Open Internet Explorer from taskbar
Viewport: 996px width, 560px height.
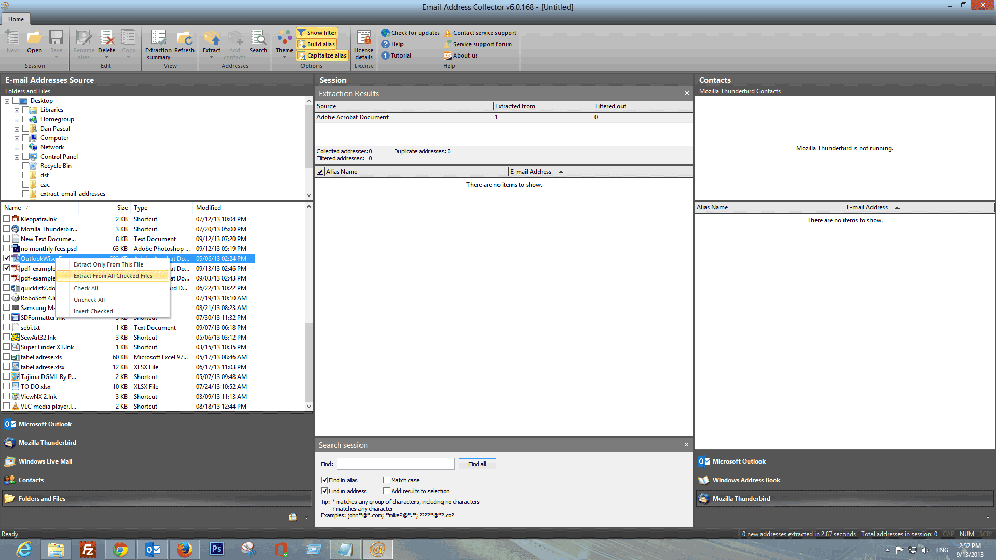(24, 550)
